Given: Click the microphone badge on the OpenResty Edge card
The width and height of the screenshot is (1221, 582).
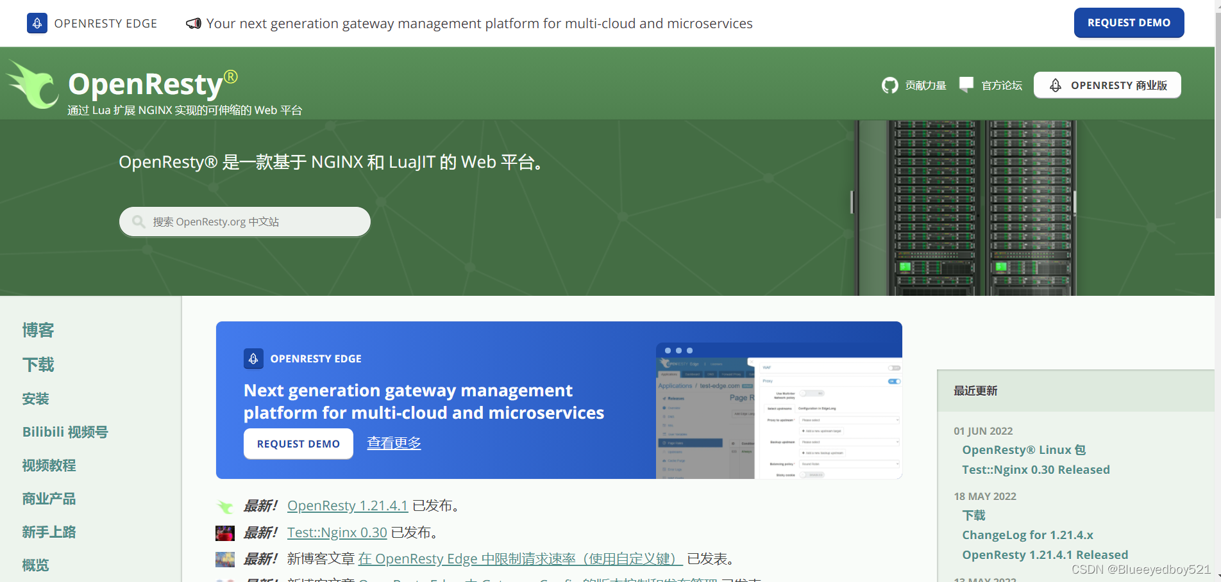Looking at the screenshot, I should [x=253, y=359].
